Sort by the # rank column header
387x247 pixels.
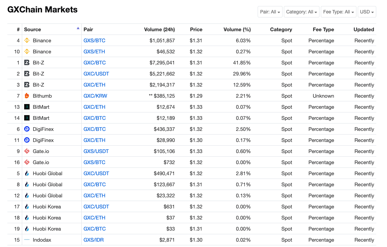pos(18,30)
